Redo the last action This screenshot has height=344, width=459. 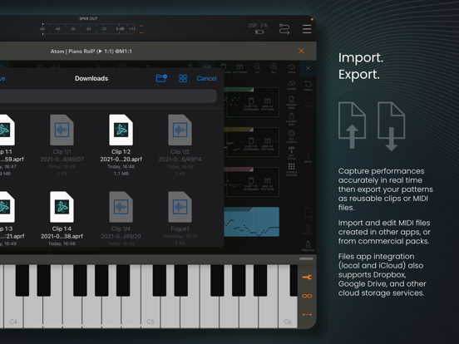coord(308,102)
